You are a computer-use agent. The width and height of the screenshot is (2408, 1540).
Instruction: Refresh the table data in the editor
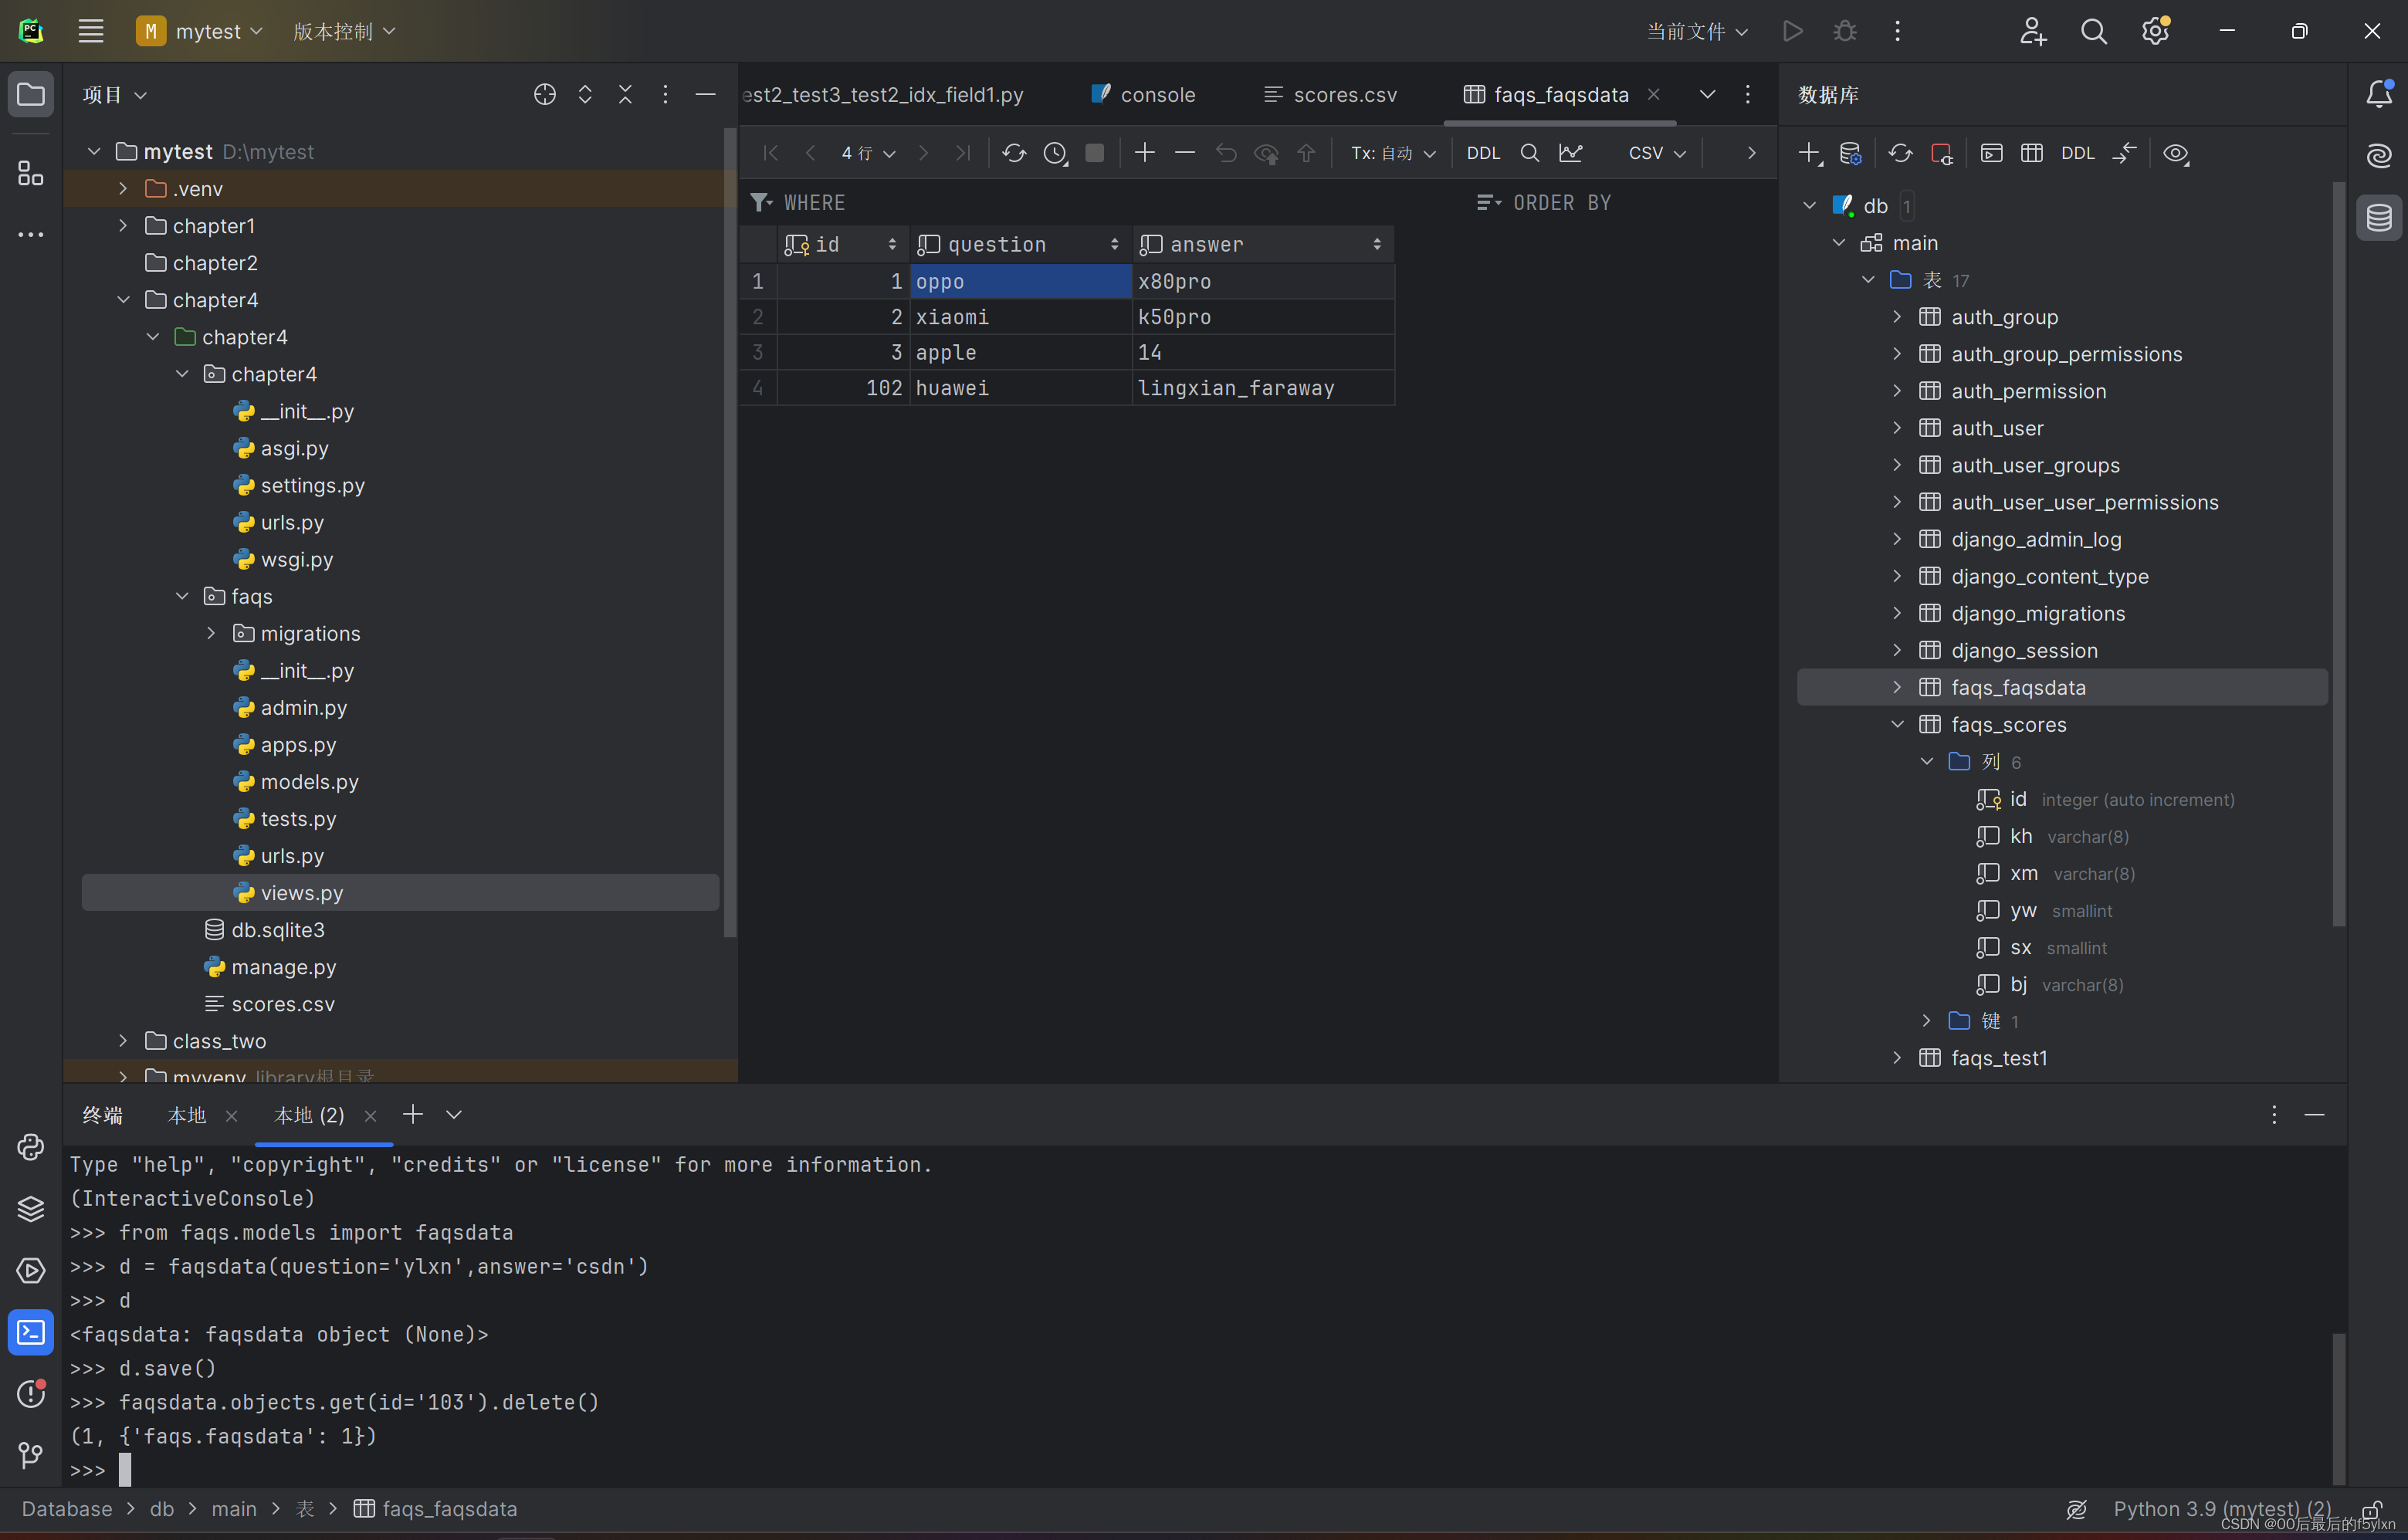tap(1014, 152)
